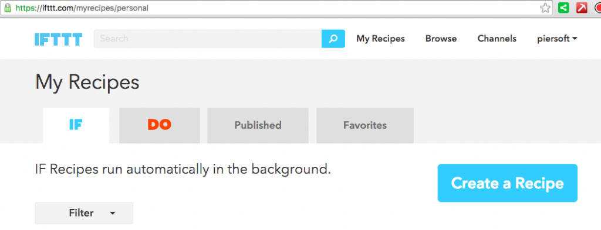The width and height of the screenshot is (601, 230).
Task: Click the red arrow extension icon
Action: coord(582,8)
